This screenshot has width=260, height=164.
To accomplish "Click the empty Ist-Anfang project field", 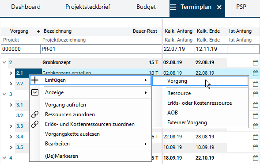I will [243, 49].
